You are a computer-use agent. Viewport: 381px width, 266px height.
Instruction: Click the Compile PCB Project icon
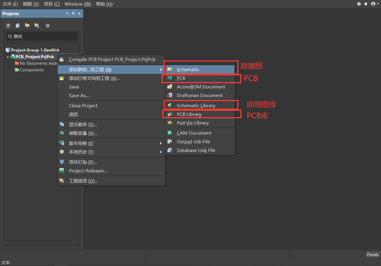62,60
